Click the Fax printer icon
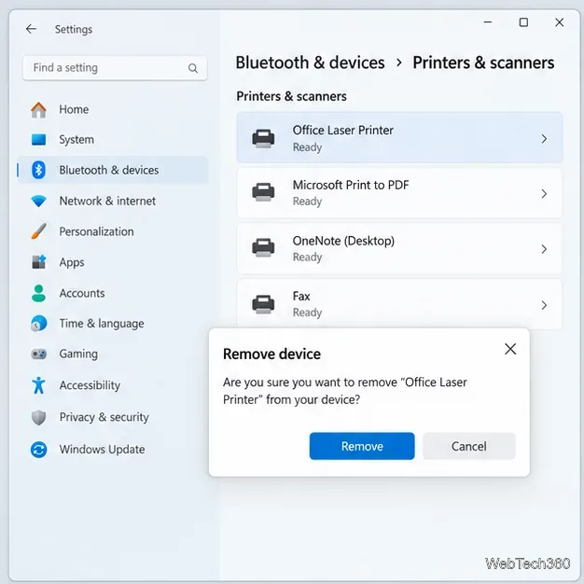584x584 pixels. point(263,304)
